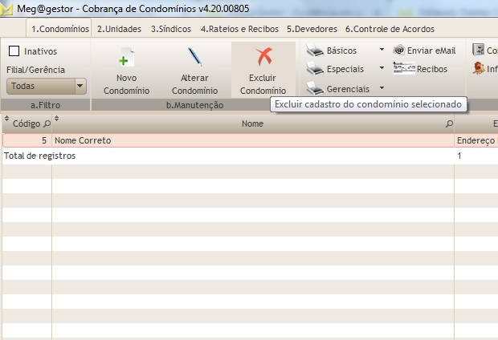
Task: Click the Básicos printer icon
Action: pyautogui.click(x=315, y=51)
